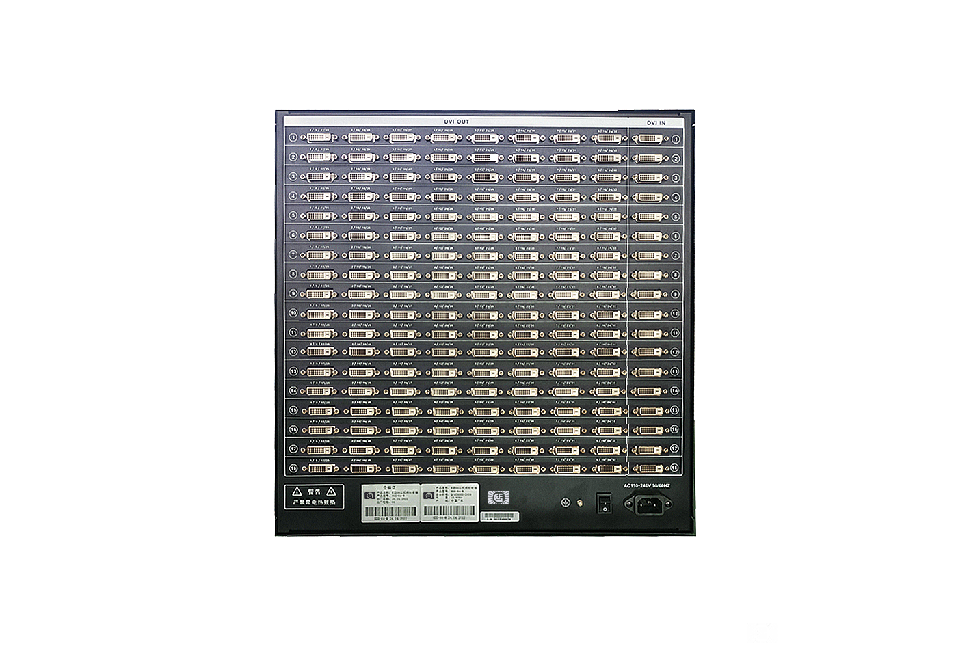Image resolution: width=969 pixels, height=646 pixels.
Task: Click circled number 18 at DVI OUT row start
Action: pos(293,469)
